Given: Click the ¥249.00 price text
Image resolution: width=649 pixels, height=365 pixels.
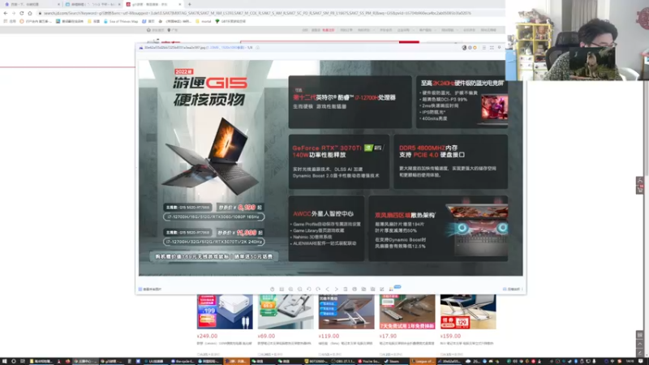Looking at the screenshot, I should [207, 336].
